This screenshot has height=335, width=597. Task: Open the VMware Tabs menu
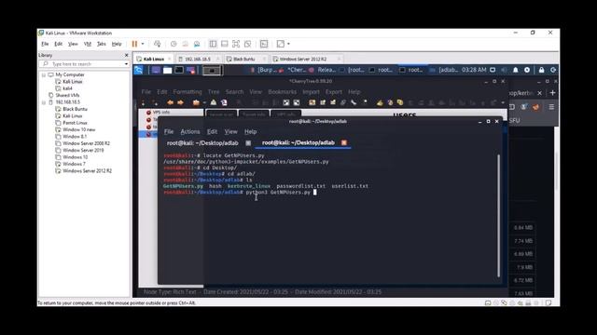click(x=102, y=44)
